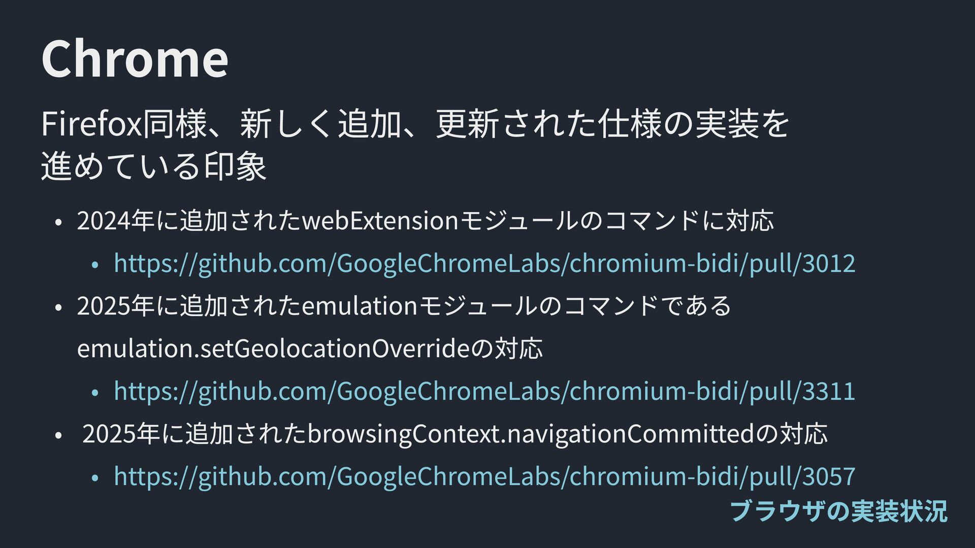Open the chromium-bidi pull/3311 link
Viewport: 975px width, 548px height.
tap(484, 391)
